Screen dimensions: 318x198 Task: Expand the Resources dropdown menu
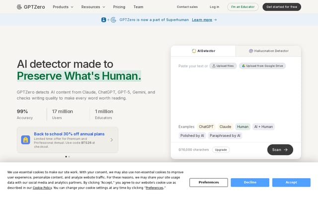(x=93, y=7)
